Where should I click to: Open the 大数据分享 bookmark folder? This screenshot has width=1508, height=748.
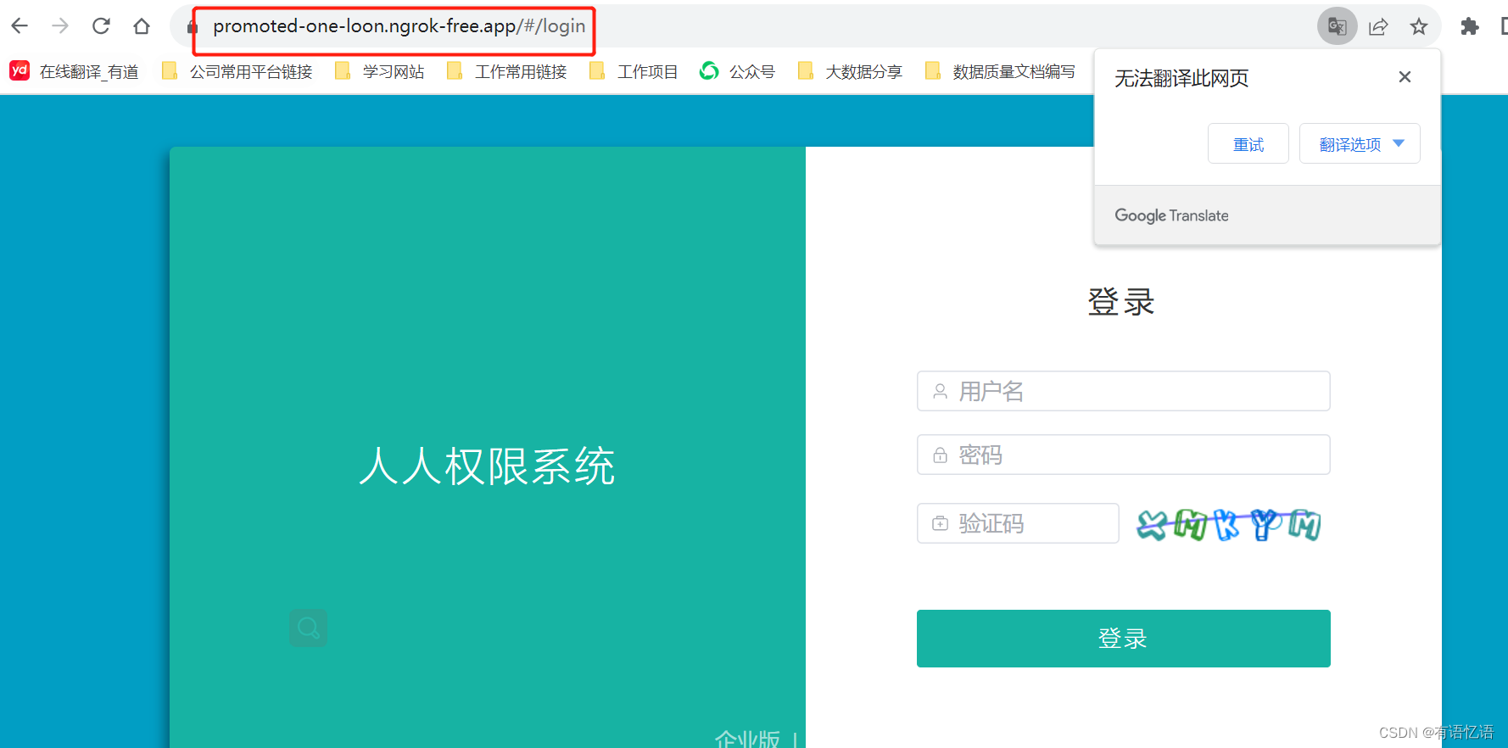pyautogui.click(x=851, y=71)
